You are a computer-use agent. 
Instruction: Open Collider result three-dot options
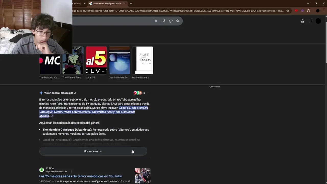click(x=71, y=171)
